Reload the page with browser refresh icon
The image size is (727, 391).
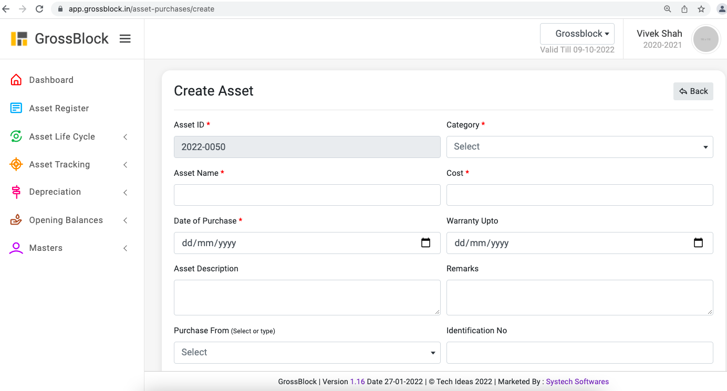pyautogui.click(x=39, y=9)
